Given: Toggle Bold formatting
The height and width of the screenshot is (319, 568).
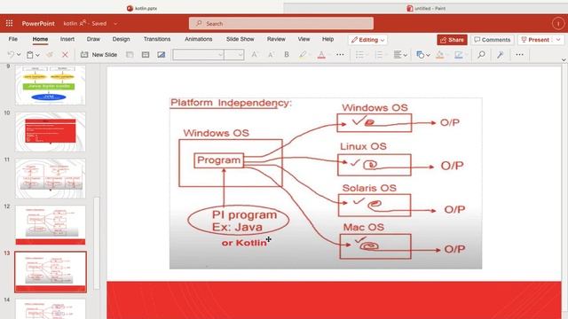Looking at the screenshot, I should [x=287, y=55].
